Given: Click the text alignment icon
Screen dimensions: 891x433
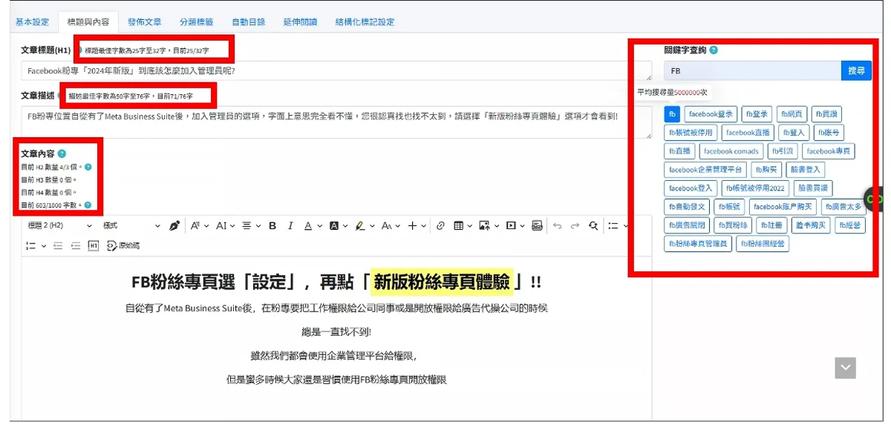Looking at the screenshot, I should click(x=247, y=226).
